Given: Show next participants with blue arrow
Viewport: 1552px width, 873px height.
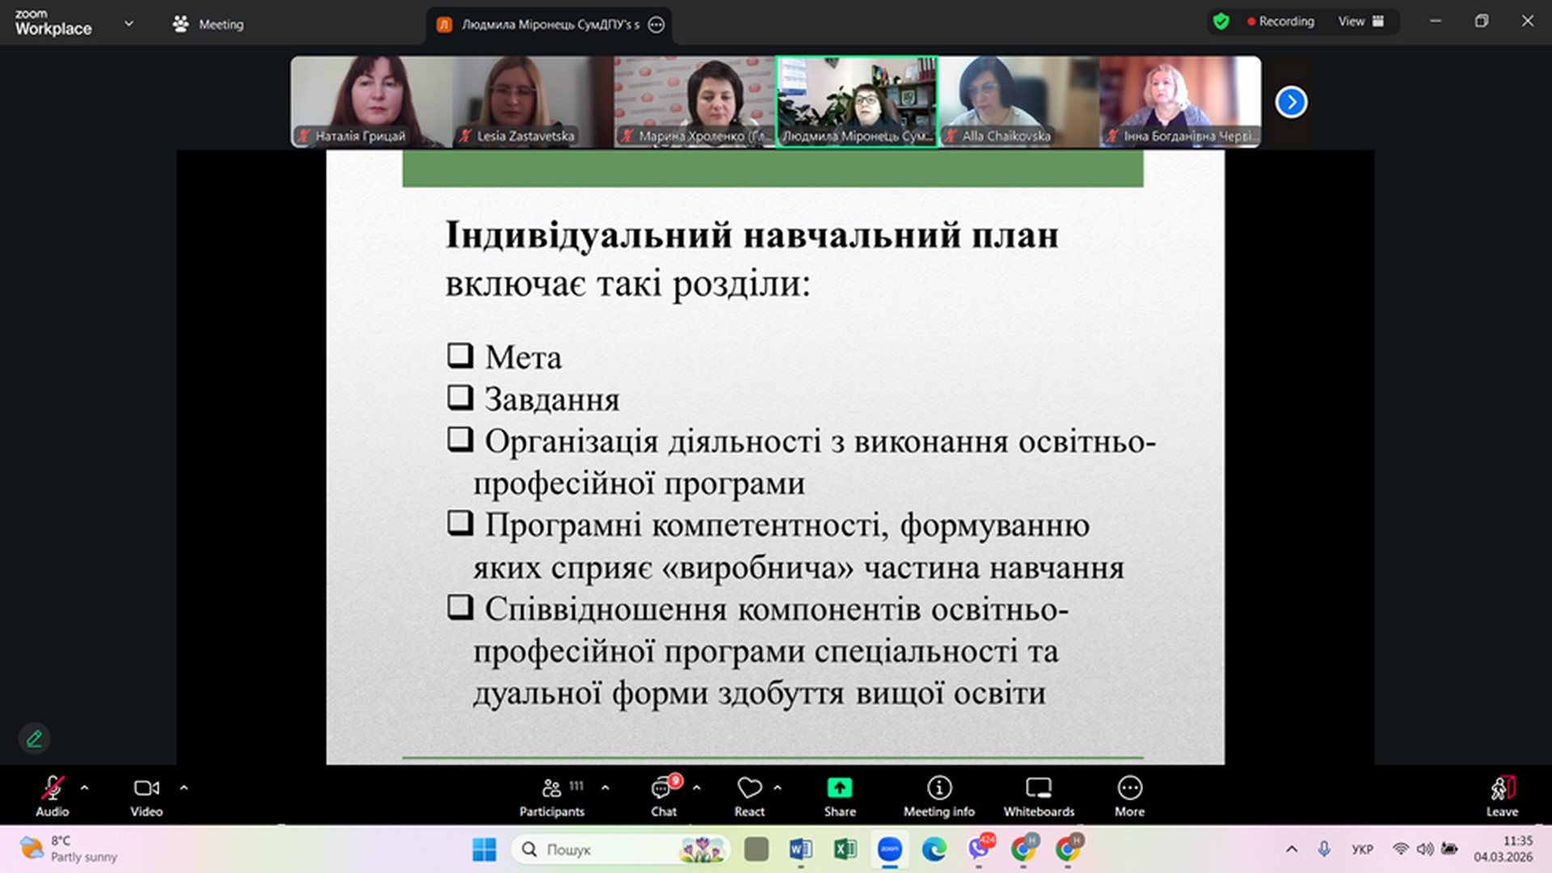Looking at the screenshot, I should coord(1291,102).
